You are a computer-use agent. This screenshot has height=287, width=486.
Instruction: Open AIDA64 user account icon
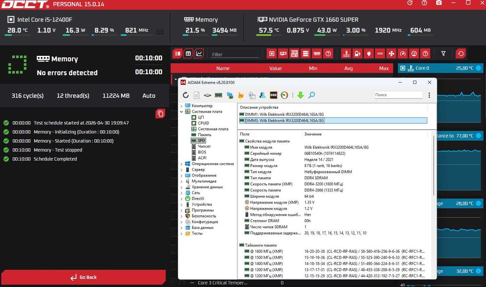coord(262,95)
